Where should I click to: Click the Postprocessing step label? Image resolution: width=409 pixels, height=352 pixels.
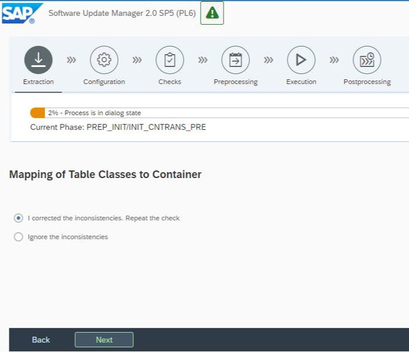[x=367, y=82]
